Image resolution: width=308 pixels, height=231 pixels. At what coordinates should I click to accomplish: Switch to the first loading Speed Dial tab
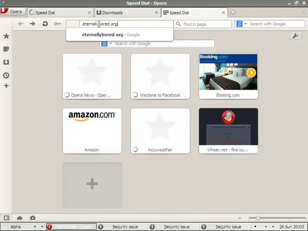(60, 13)
